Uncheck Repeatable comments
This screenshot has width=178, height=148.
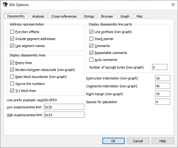[x=91, y=53]
